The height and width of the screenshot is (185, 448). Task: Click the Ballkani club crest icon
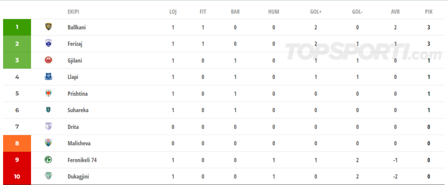click(x=48, y=27)
